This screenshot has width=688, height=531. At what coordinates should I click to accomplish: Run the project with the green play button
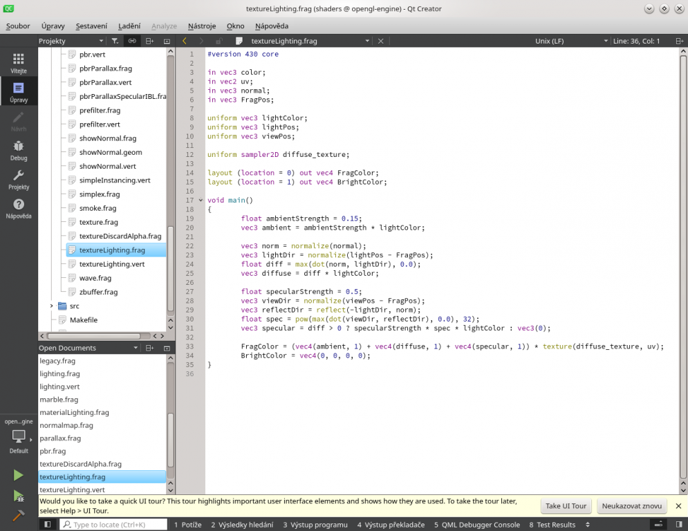click(x=18, y=475)
